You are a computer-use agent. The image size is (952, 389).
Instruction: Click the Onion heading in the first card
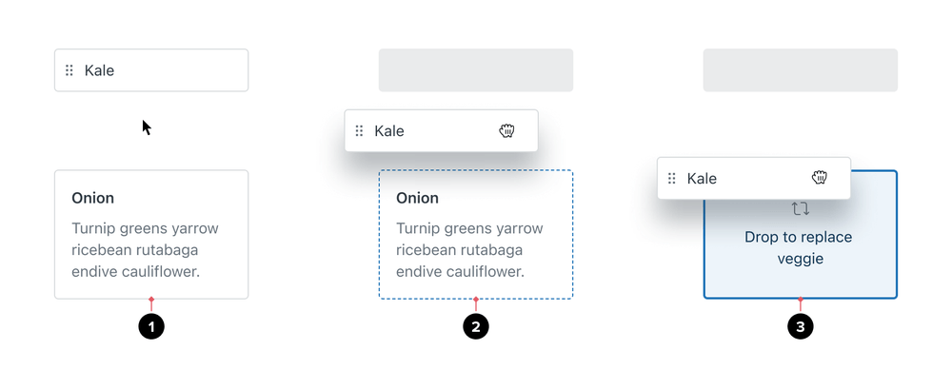point(93,198)
